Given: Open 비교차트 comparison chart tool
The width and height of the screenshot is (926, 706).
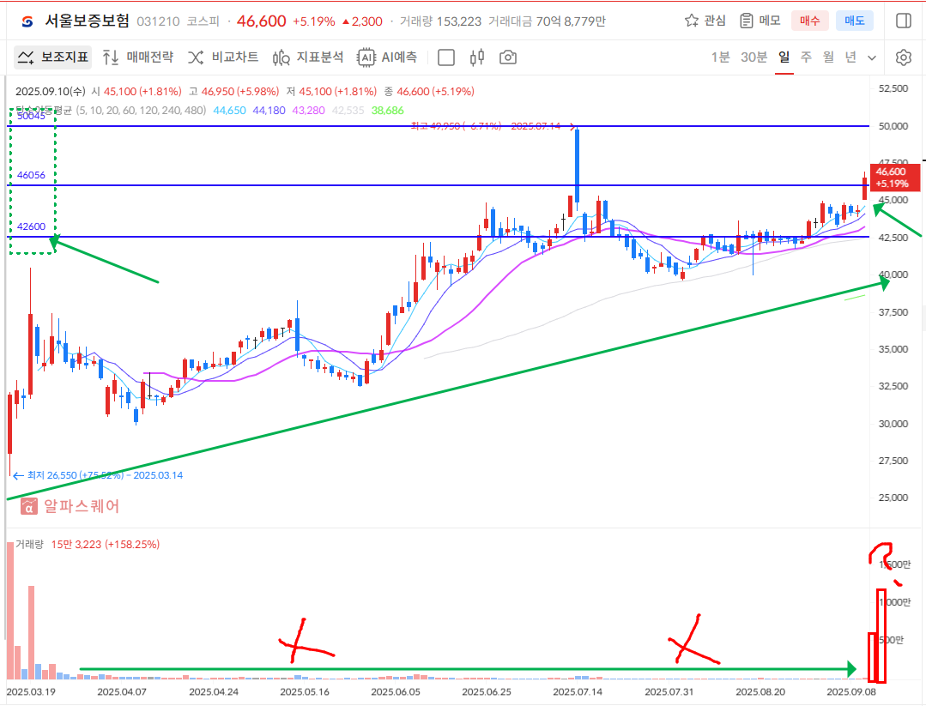Looking at the screenshot, I should [x=223, y=57].
